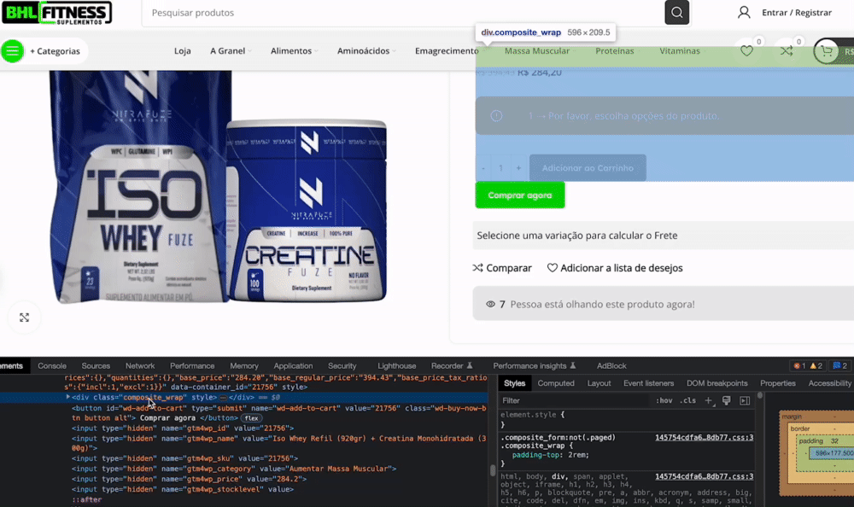854x507 pixels.
Task: Open the user account icon
Action: [744, 12]
